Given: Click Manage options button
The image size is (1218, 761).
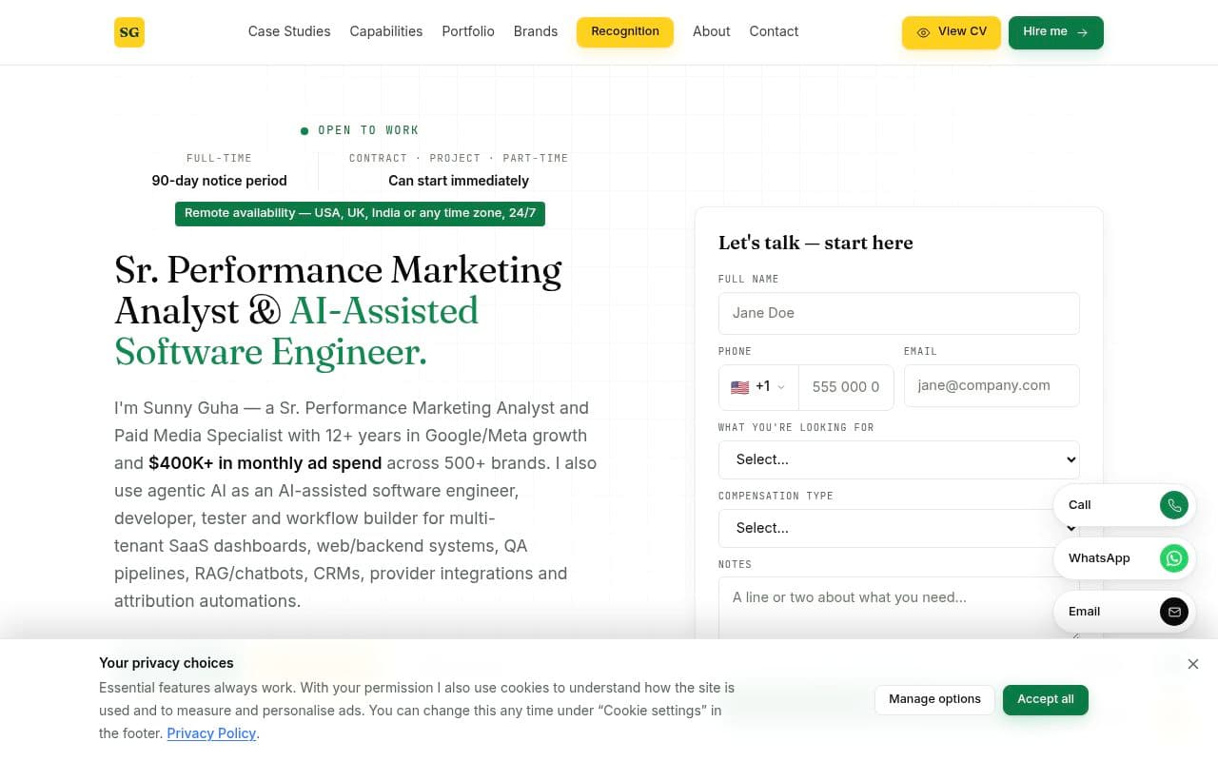Looking at the screenshot, I should [x=934, y=699].
